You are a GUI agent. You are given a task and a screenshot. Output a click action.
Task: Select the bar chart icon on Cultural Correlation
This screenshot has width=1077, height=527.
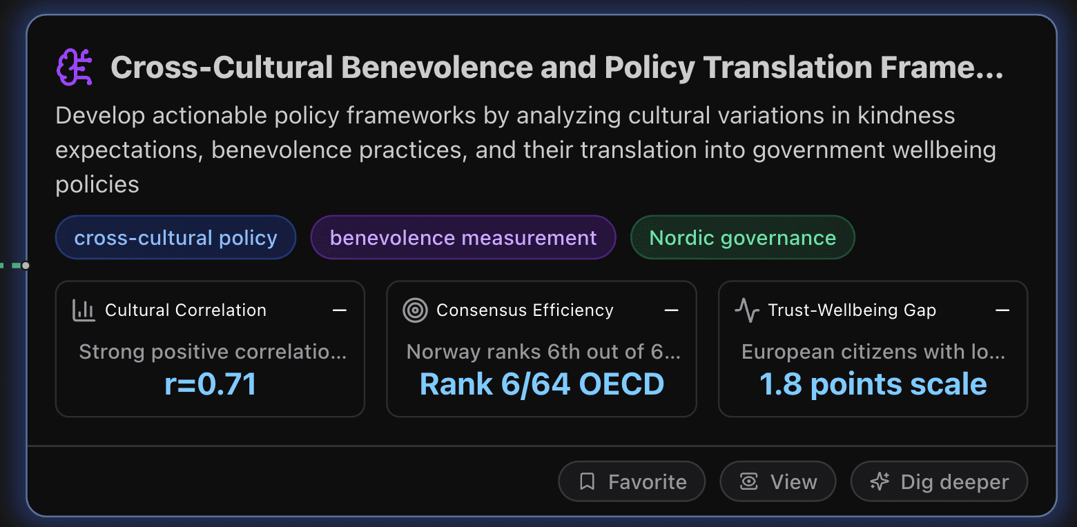tap(84, 310)
